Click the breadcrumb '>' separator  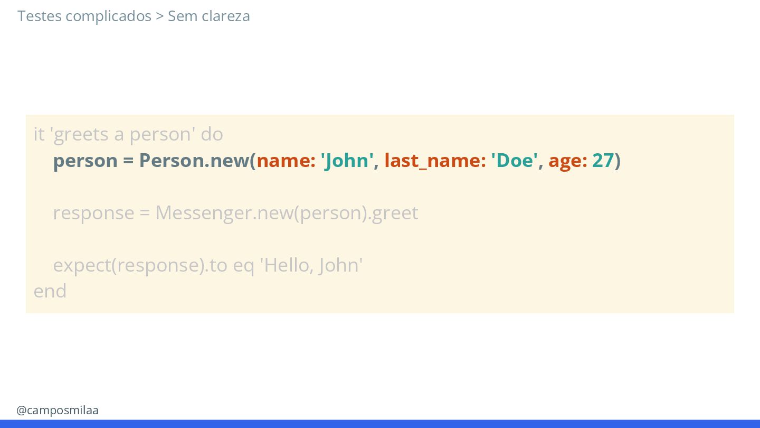(160, 16)
